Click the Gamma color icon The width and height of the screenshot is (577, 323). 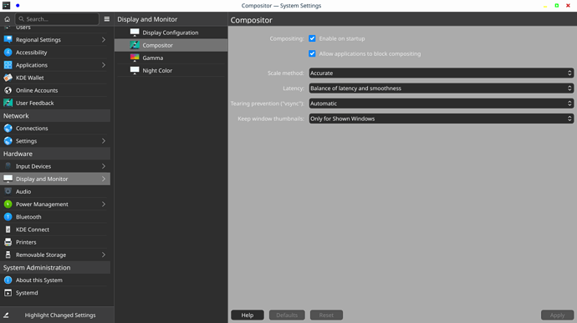135,58
